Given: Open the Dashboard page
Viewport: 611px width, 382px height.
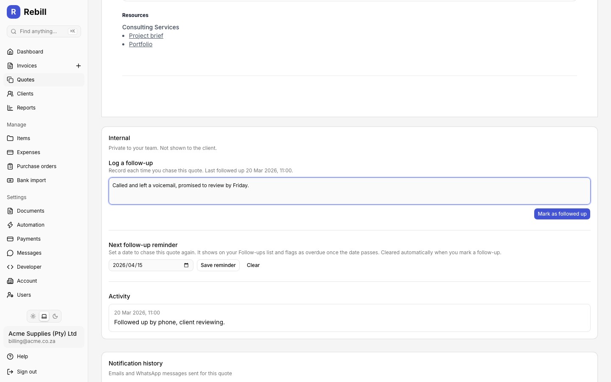Looking at the screenshot, I should click(44, 52).
